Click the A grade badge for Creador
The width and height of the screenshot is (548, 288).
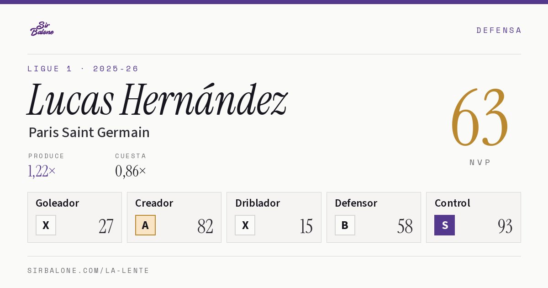145,225
